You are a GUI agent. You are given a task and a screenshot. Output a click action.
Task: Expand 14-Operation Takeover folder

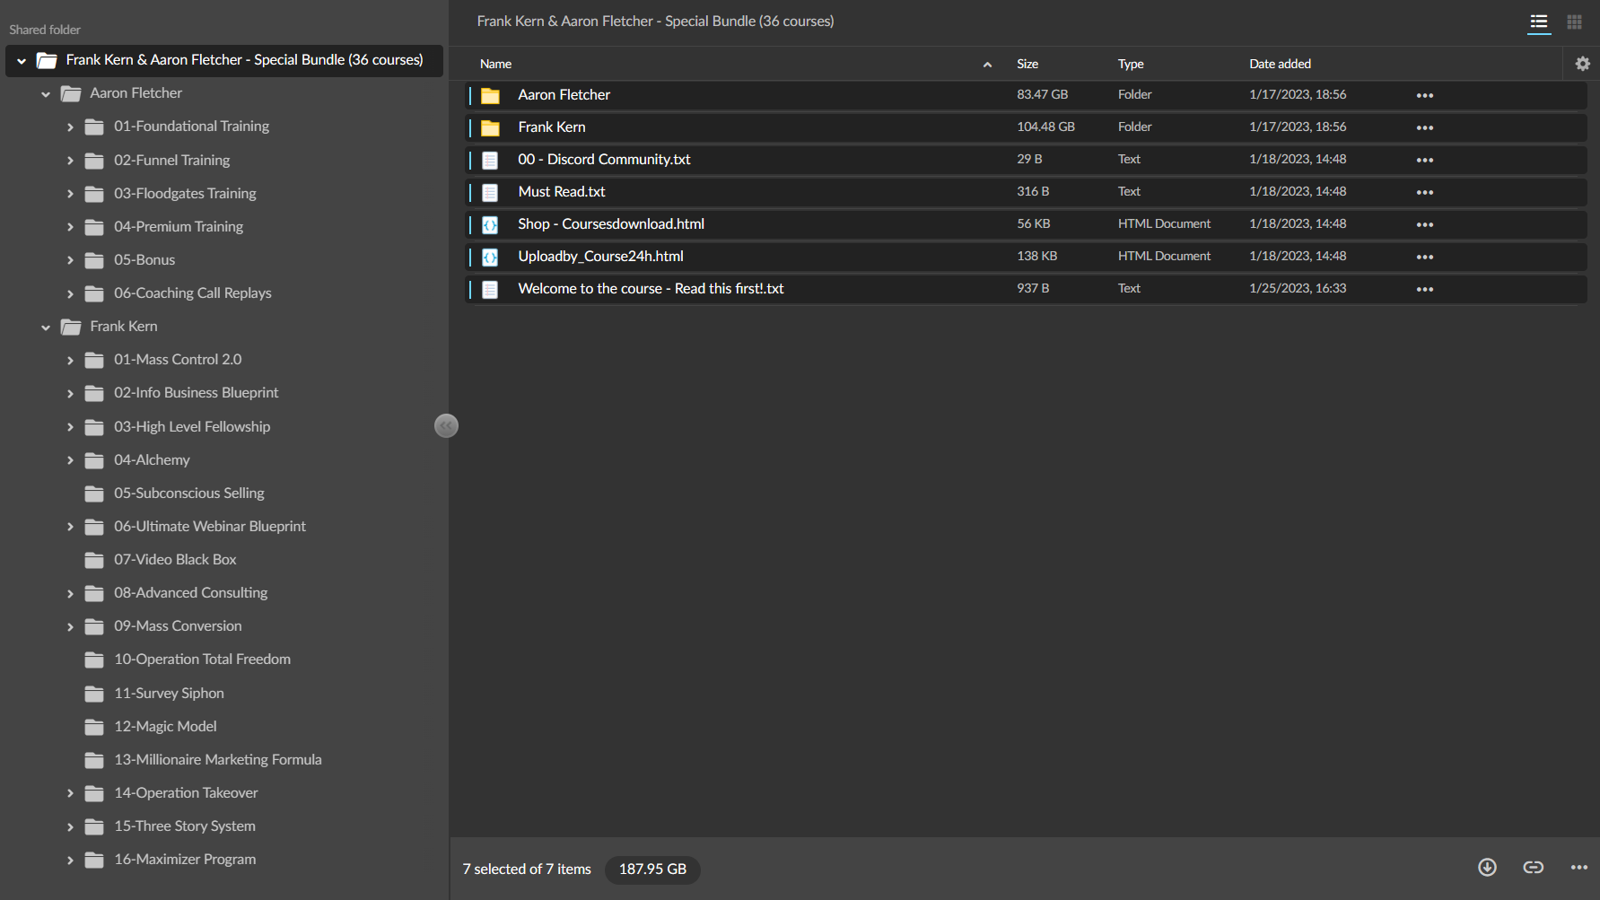pyautogui.click(x=70, y=793)
